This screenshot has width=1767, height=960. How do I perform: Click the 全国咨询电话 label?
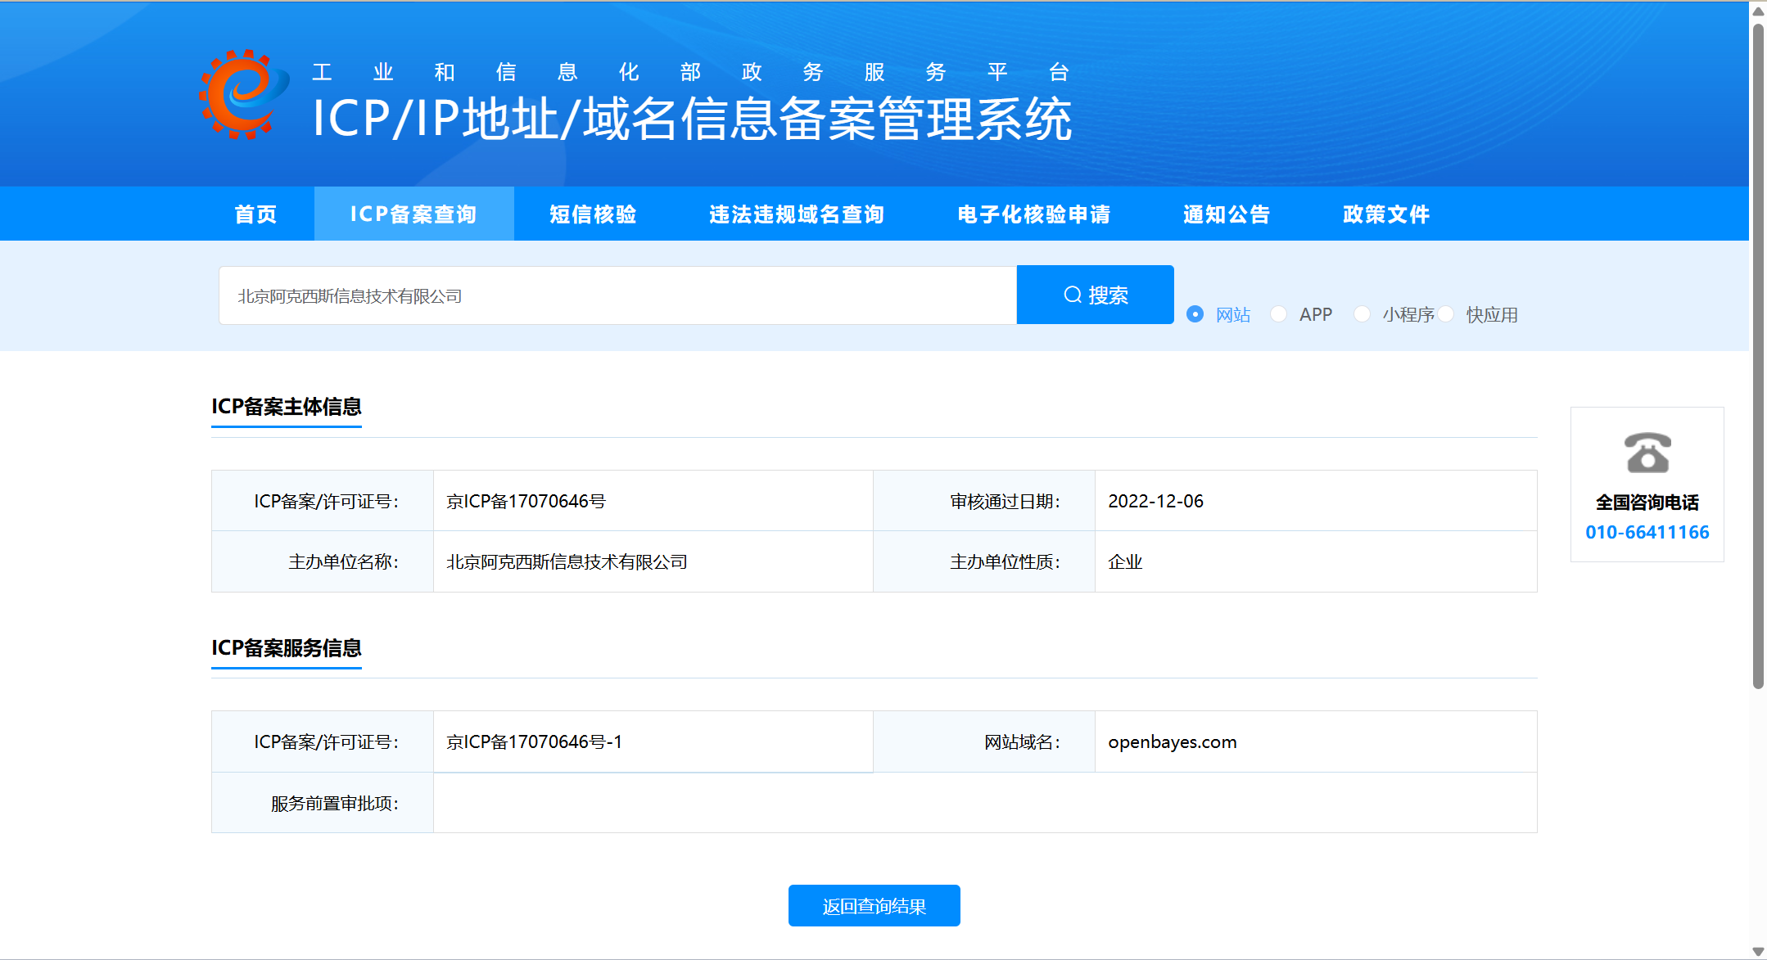pyautogui.click(x=1647, y=503)
